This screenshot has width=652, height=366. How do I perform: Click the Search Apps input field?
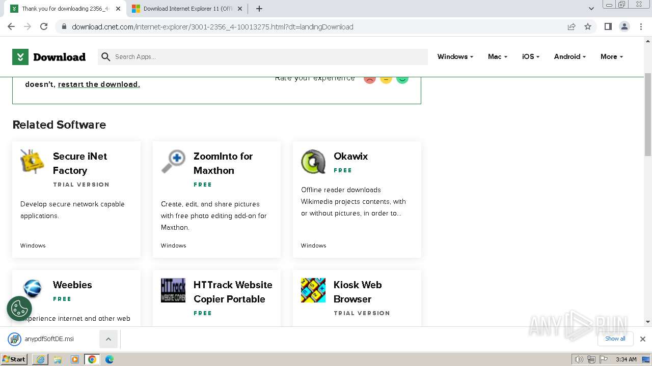coord(270,57)
